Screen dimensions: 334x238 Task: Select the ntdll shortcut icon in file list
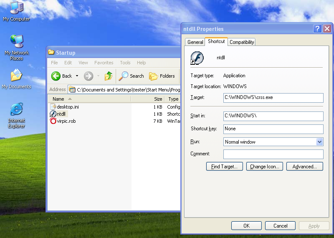(53, 114)
